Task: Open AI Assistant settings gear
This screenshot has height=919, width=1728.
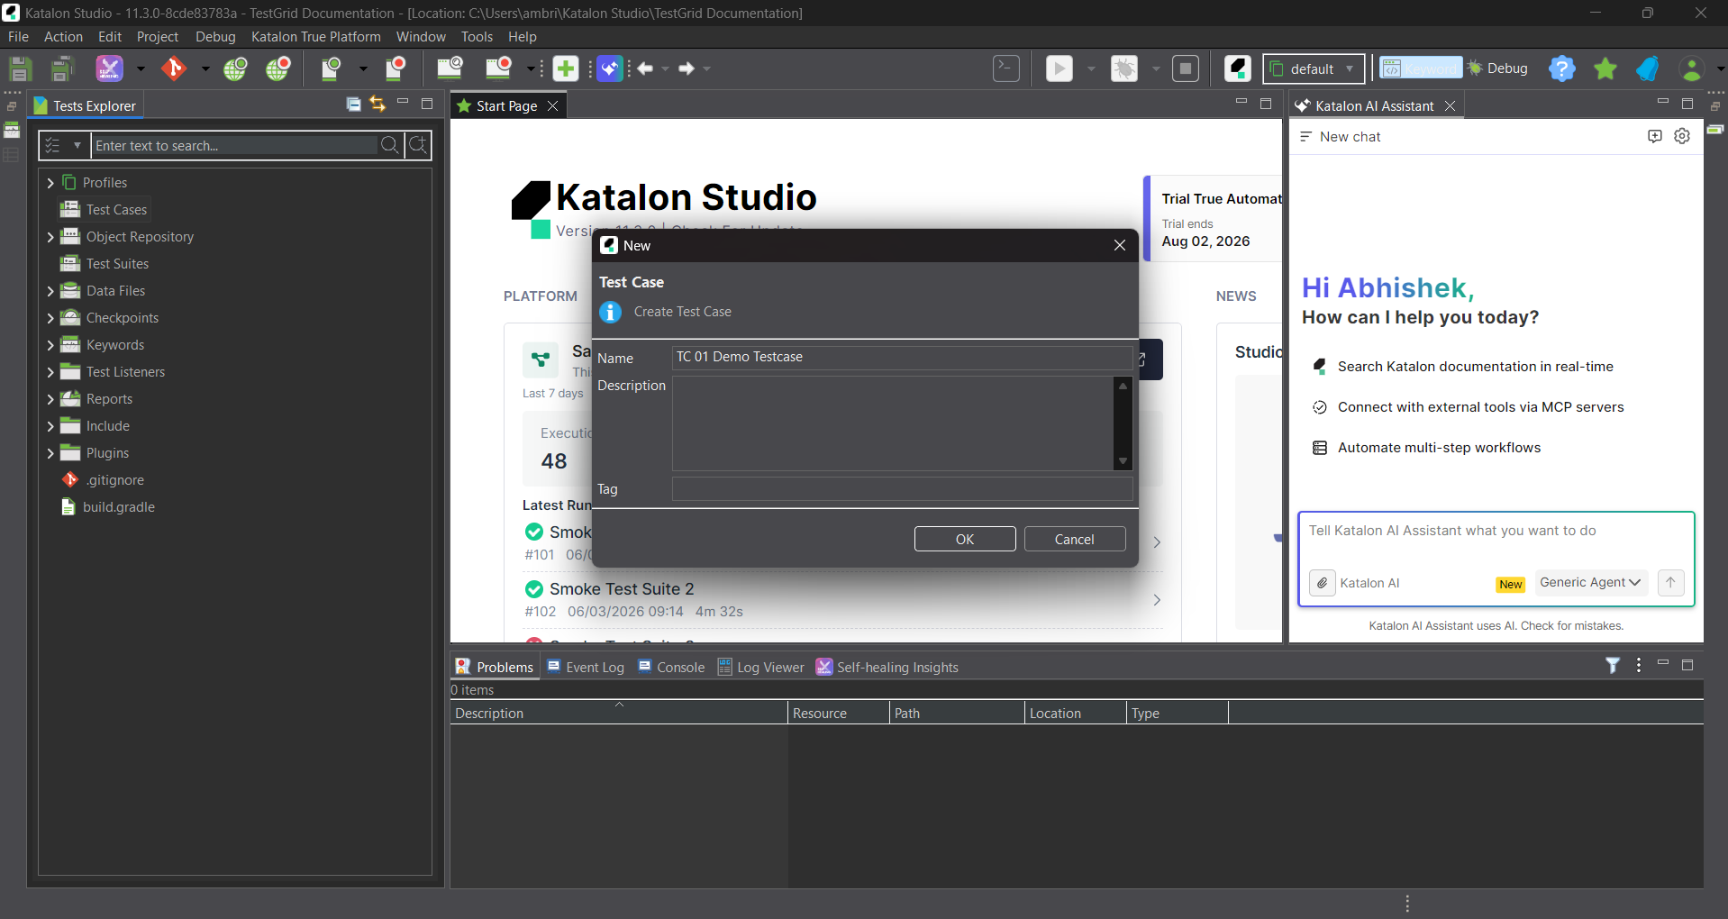Action: click(x=1682, y=136)
